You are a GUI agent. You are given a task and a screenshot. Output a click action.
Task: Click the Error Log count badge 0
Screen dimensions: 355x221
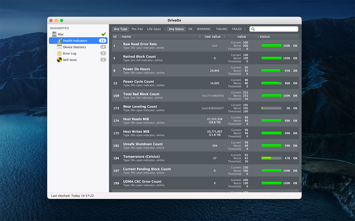pyautogui.click(x=103, y=53)
